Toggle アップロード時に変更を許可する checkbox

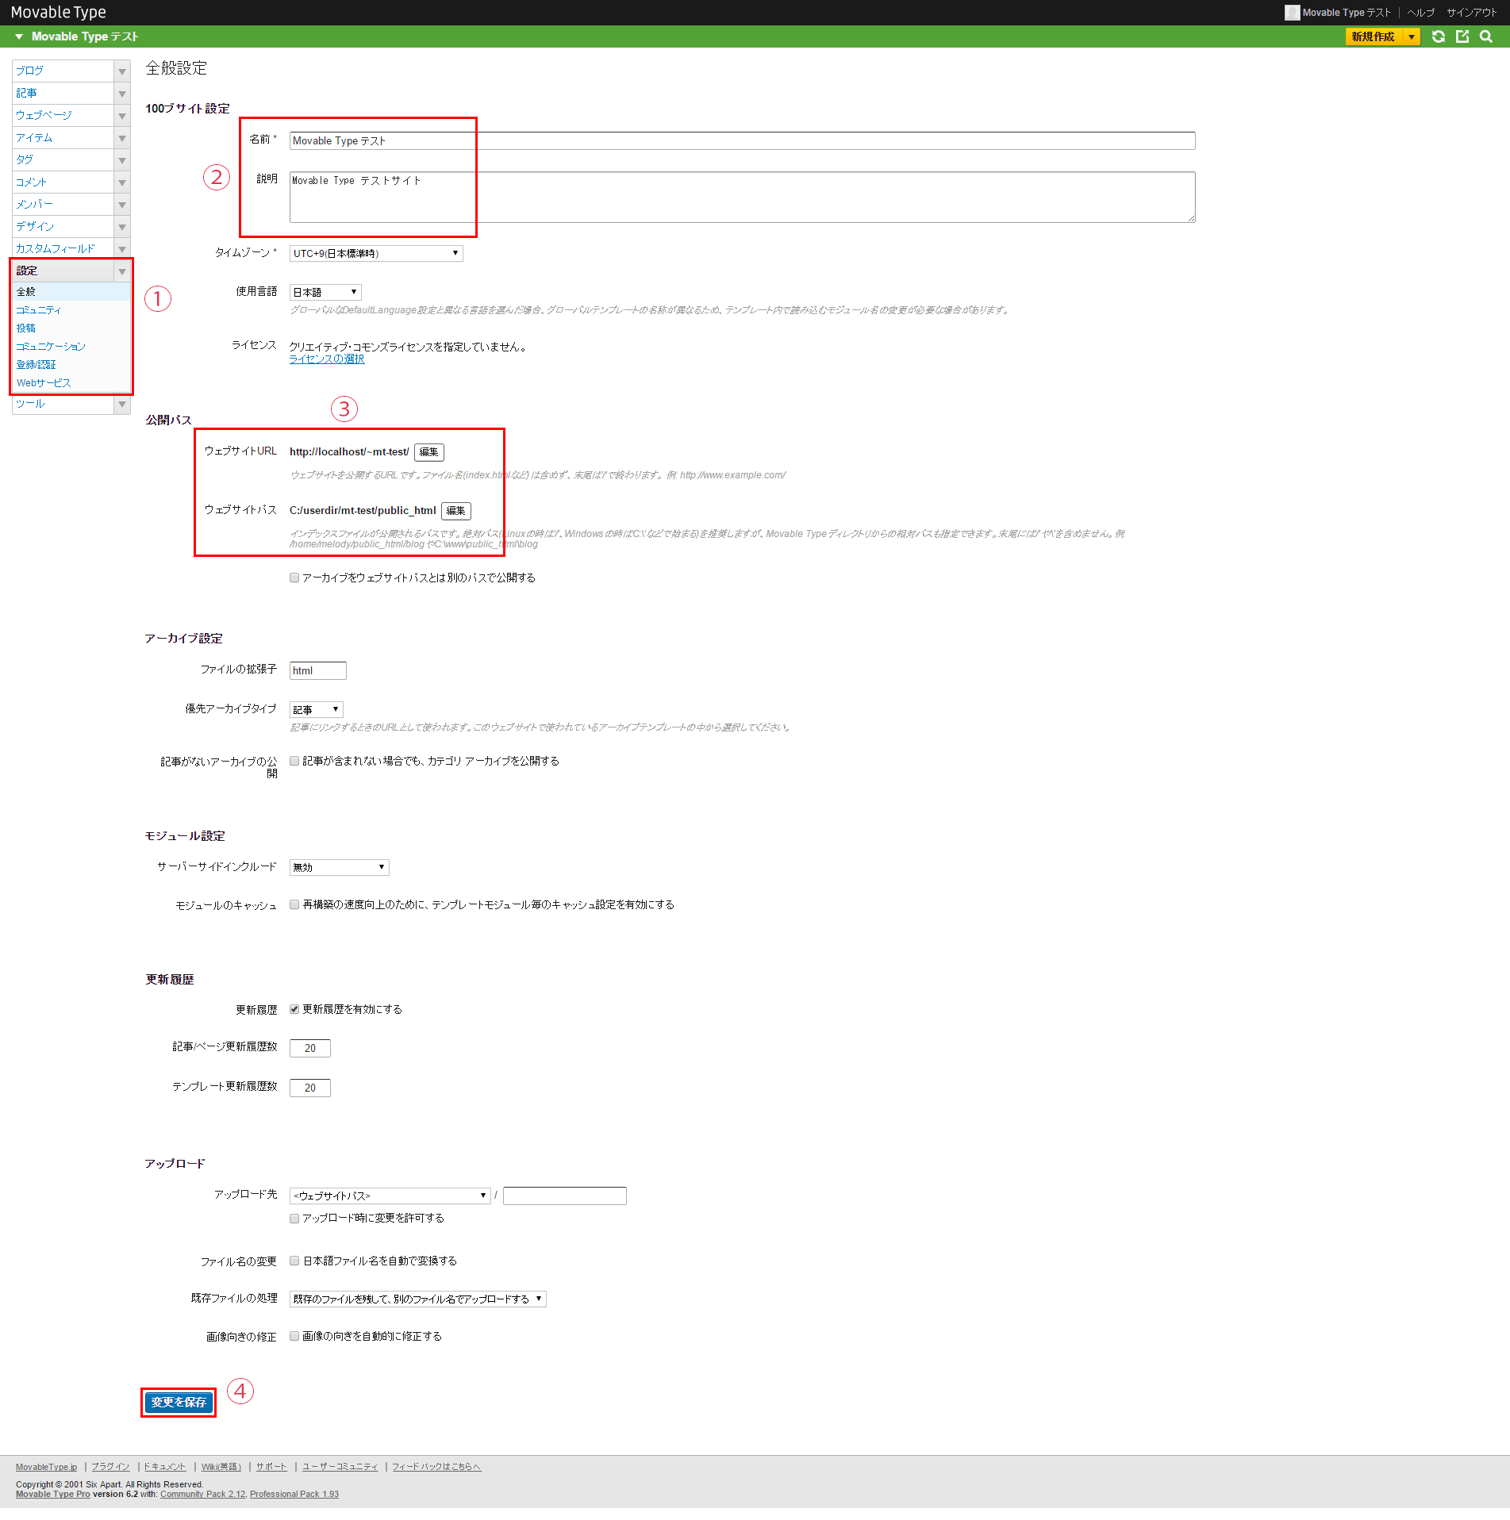coord(294,1219)
